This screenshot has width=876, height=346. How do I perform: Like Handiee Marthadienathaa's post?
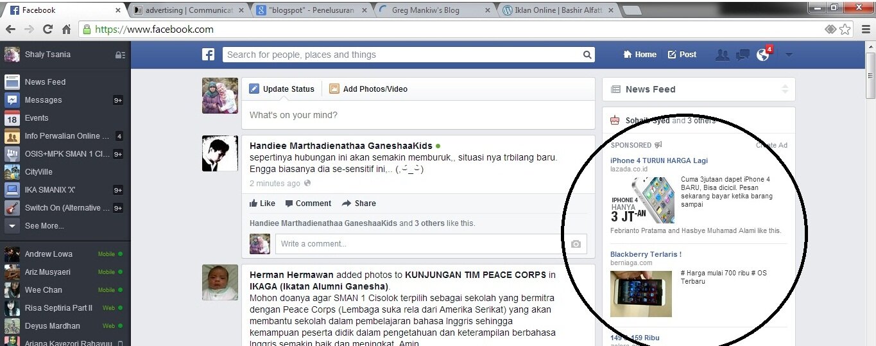(x=262, y=203)
